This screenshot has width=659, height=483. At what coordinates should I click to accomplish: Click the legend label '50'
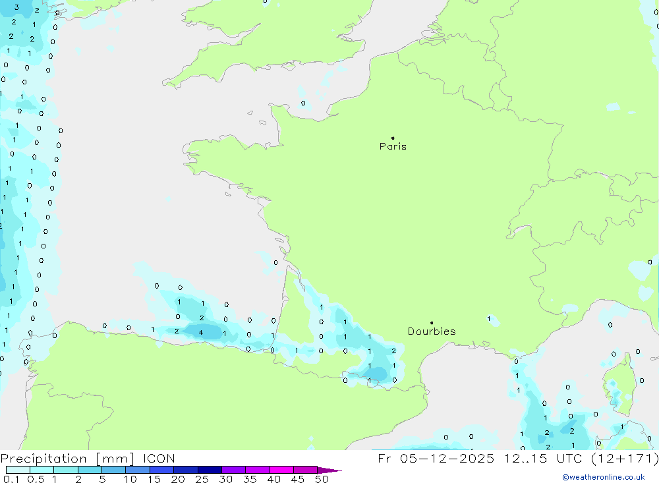click(x=322, y=479)
